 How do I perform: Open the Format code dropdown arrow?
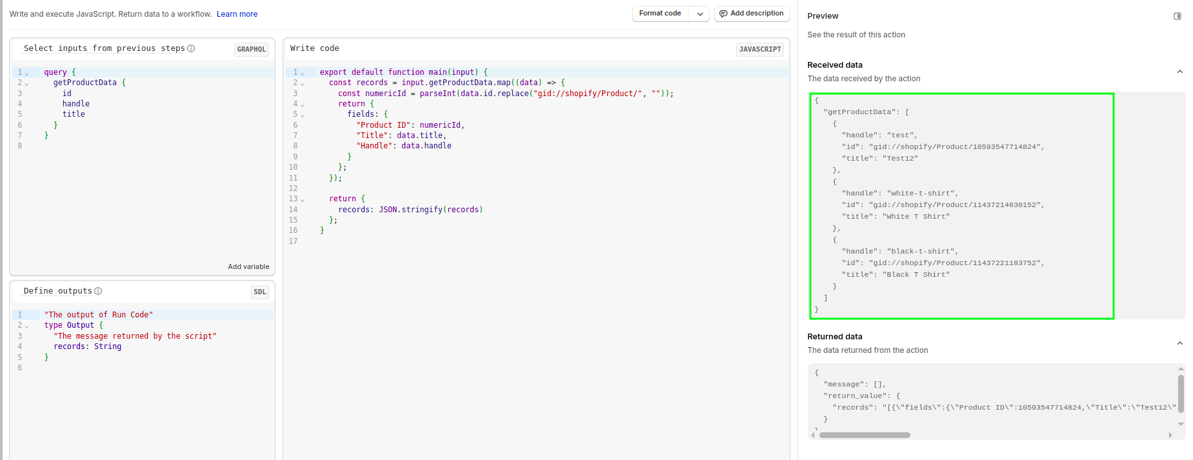pyautogui.click(x=700, y=14)
